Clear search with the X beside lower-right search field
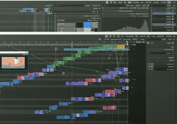The height and width of the screenshot is (124, 177). click(x=147, y=39)
